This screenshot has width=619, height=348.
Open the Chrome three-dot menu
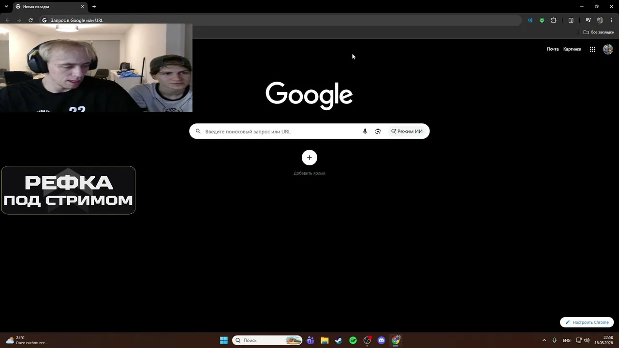(612, 20)
